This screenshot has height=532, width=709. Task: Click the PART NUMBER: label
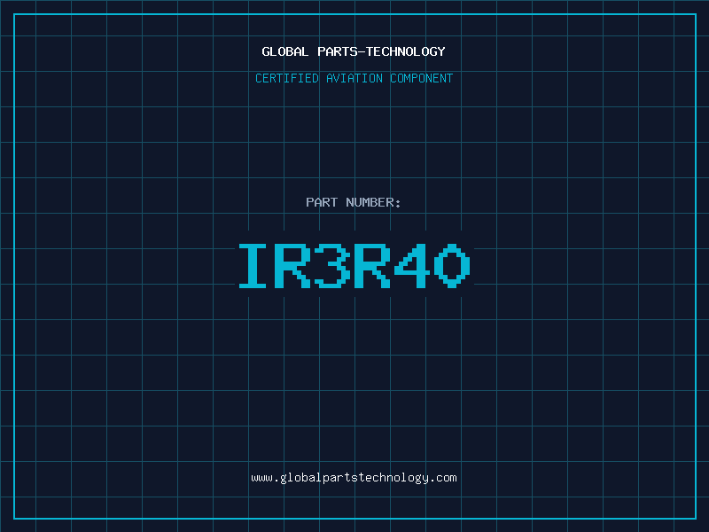[x=354, y=202]
